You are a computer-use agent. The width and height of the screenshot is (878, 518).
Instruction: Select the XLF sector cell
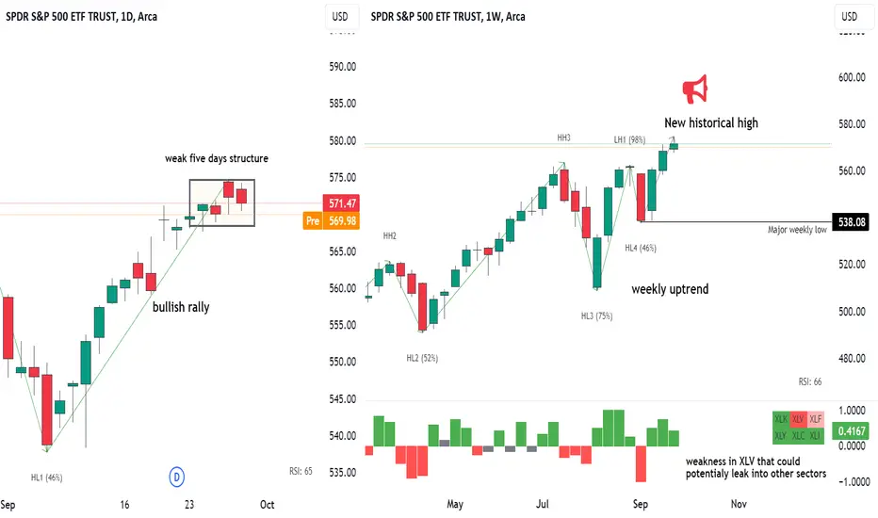click(x=816, y=419)
